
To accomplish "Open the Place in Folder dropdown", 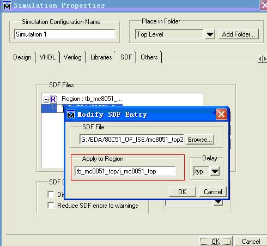I will coord(210,34).
